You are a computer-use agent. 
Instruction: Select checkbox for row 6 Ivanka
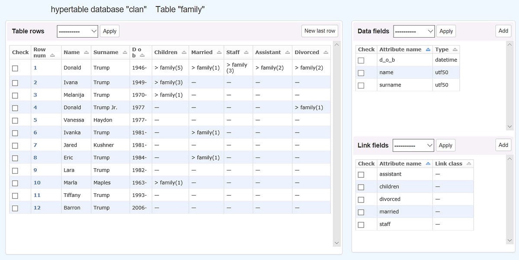pos(15,133)
